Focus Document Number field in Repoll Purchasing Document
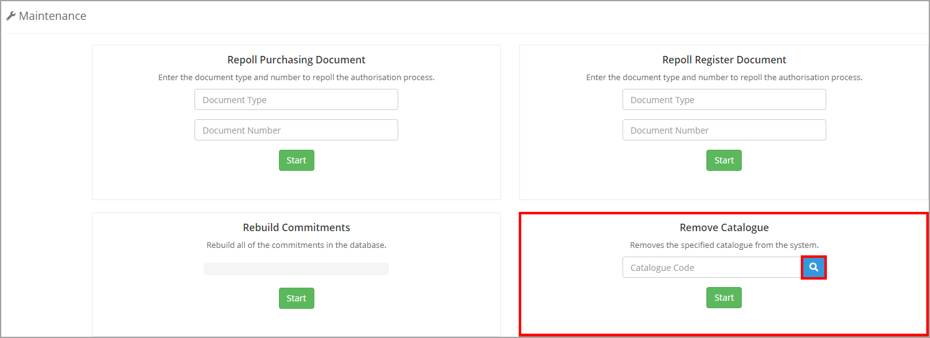930x338 pixels. coord(296,130)
